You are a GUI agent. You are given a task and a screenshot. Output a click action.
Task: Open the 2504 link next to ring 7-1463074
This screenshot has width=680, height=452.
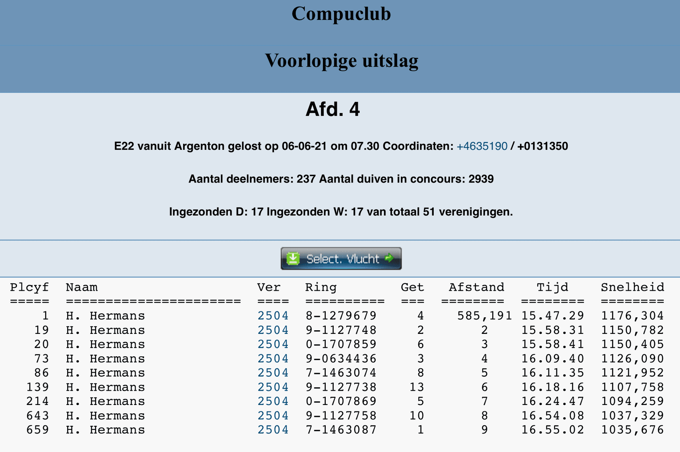(273, 373)
